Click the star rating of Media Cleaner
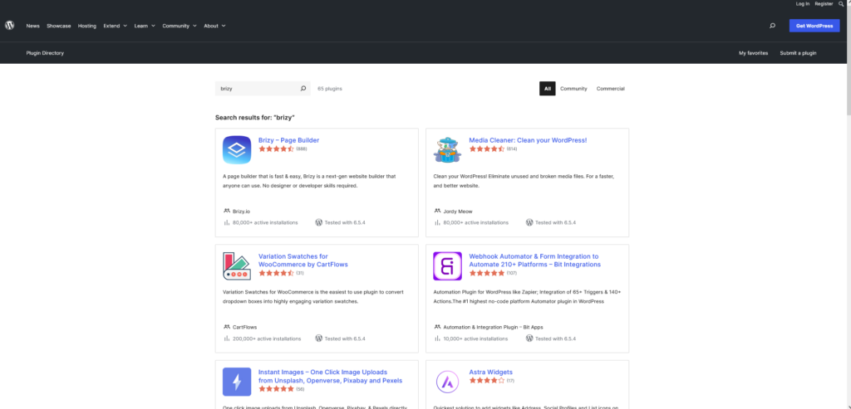This screenshot has height=409, width=851. (x=487, y=149)
